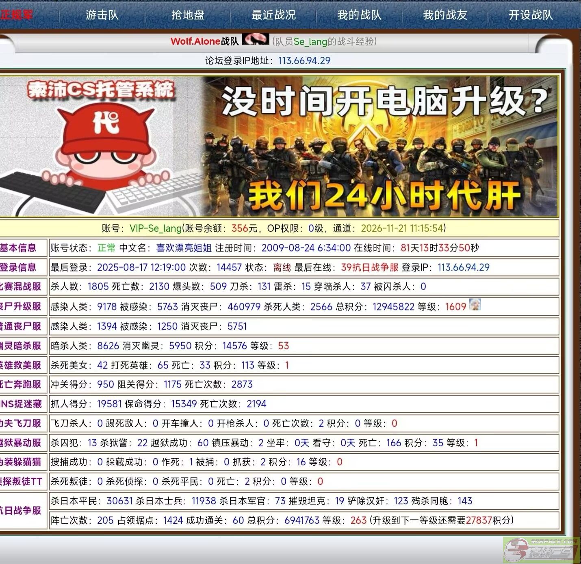Open 最近战况 in the navigation bar

(x=273, y=15)
